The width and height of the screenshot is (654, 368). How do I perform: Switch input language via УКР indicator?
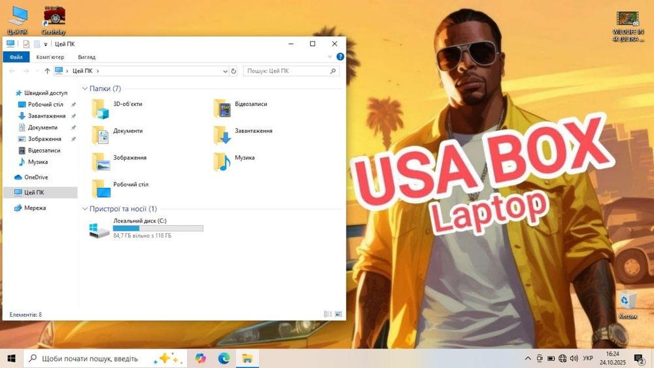pos(588,358)
